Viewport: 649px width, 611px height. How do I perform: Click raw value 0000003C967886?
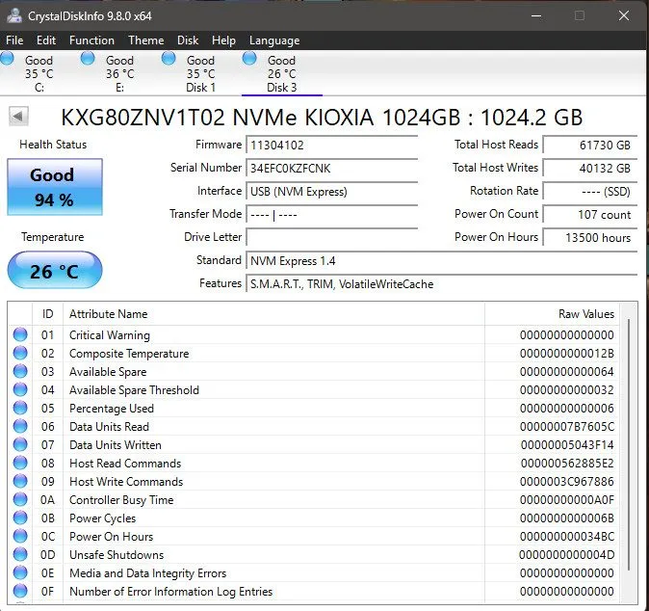tap(567, 481)
